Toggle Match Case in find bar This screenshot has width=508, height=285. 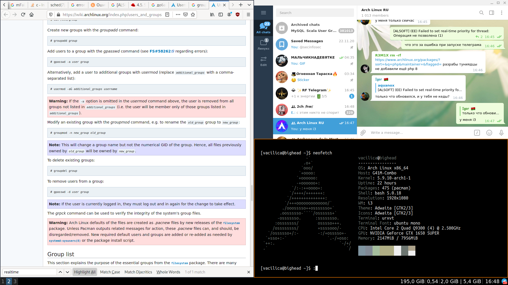pos(110,272)
